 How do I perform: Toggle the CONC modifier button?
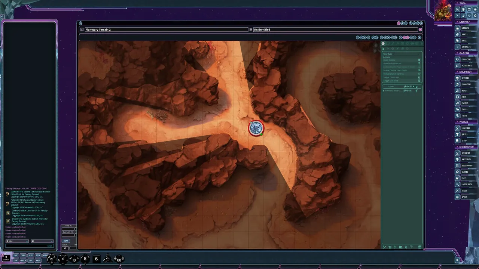[x=16, y=260]
